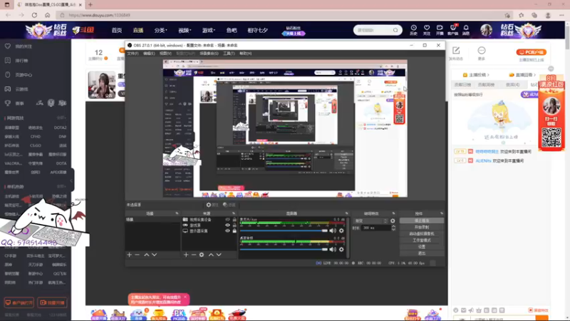Toggle lock on video capture device source
Image resolution: width=570 pixels, height=321 pixels.
pos(234,220)
